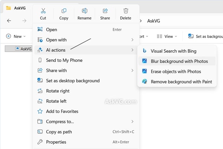Screen dimensions: 223x149
Task: Select Visual Search with Bing
Action: click(x=177, y=51)
